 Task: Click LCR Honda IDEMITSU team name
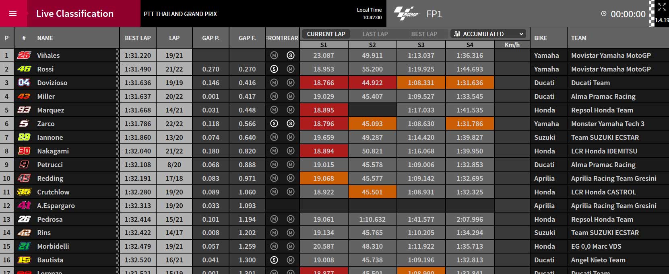point(604,151)
